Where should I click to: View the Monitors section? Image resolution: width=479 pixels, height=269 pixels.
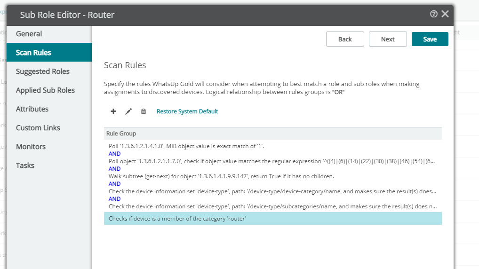click(x=49, y=147)
